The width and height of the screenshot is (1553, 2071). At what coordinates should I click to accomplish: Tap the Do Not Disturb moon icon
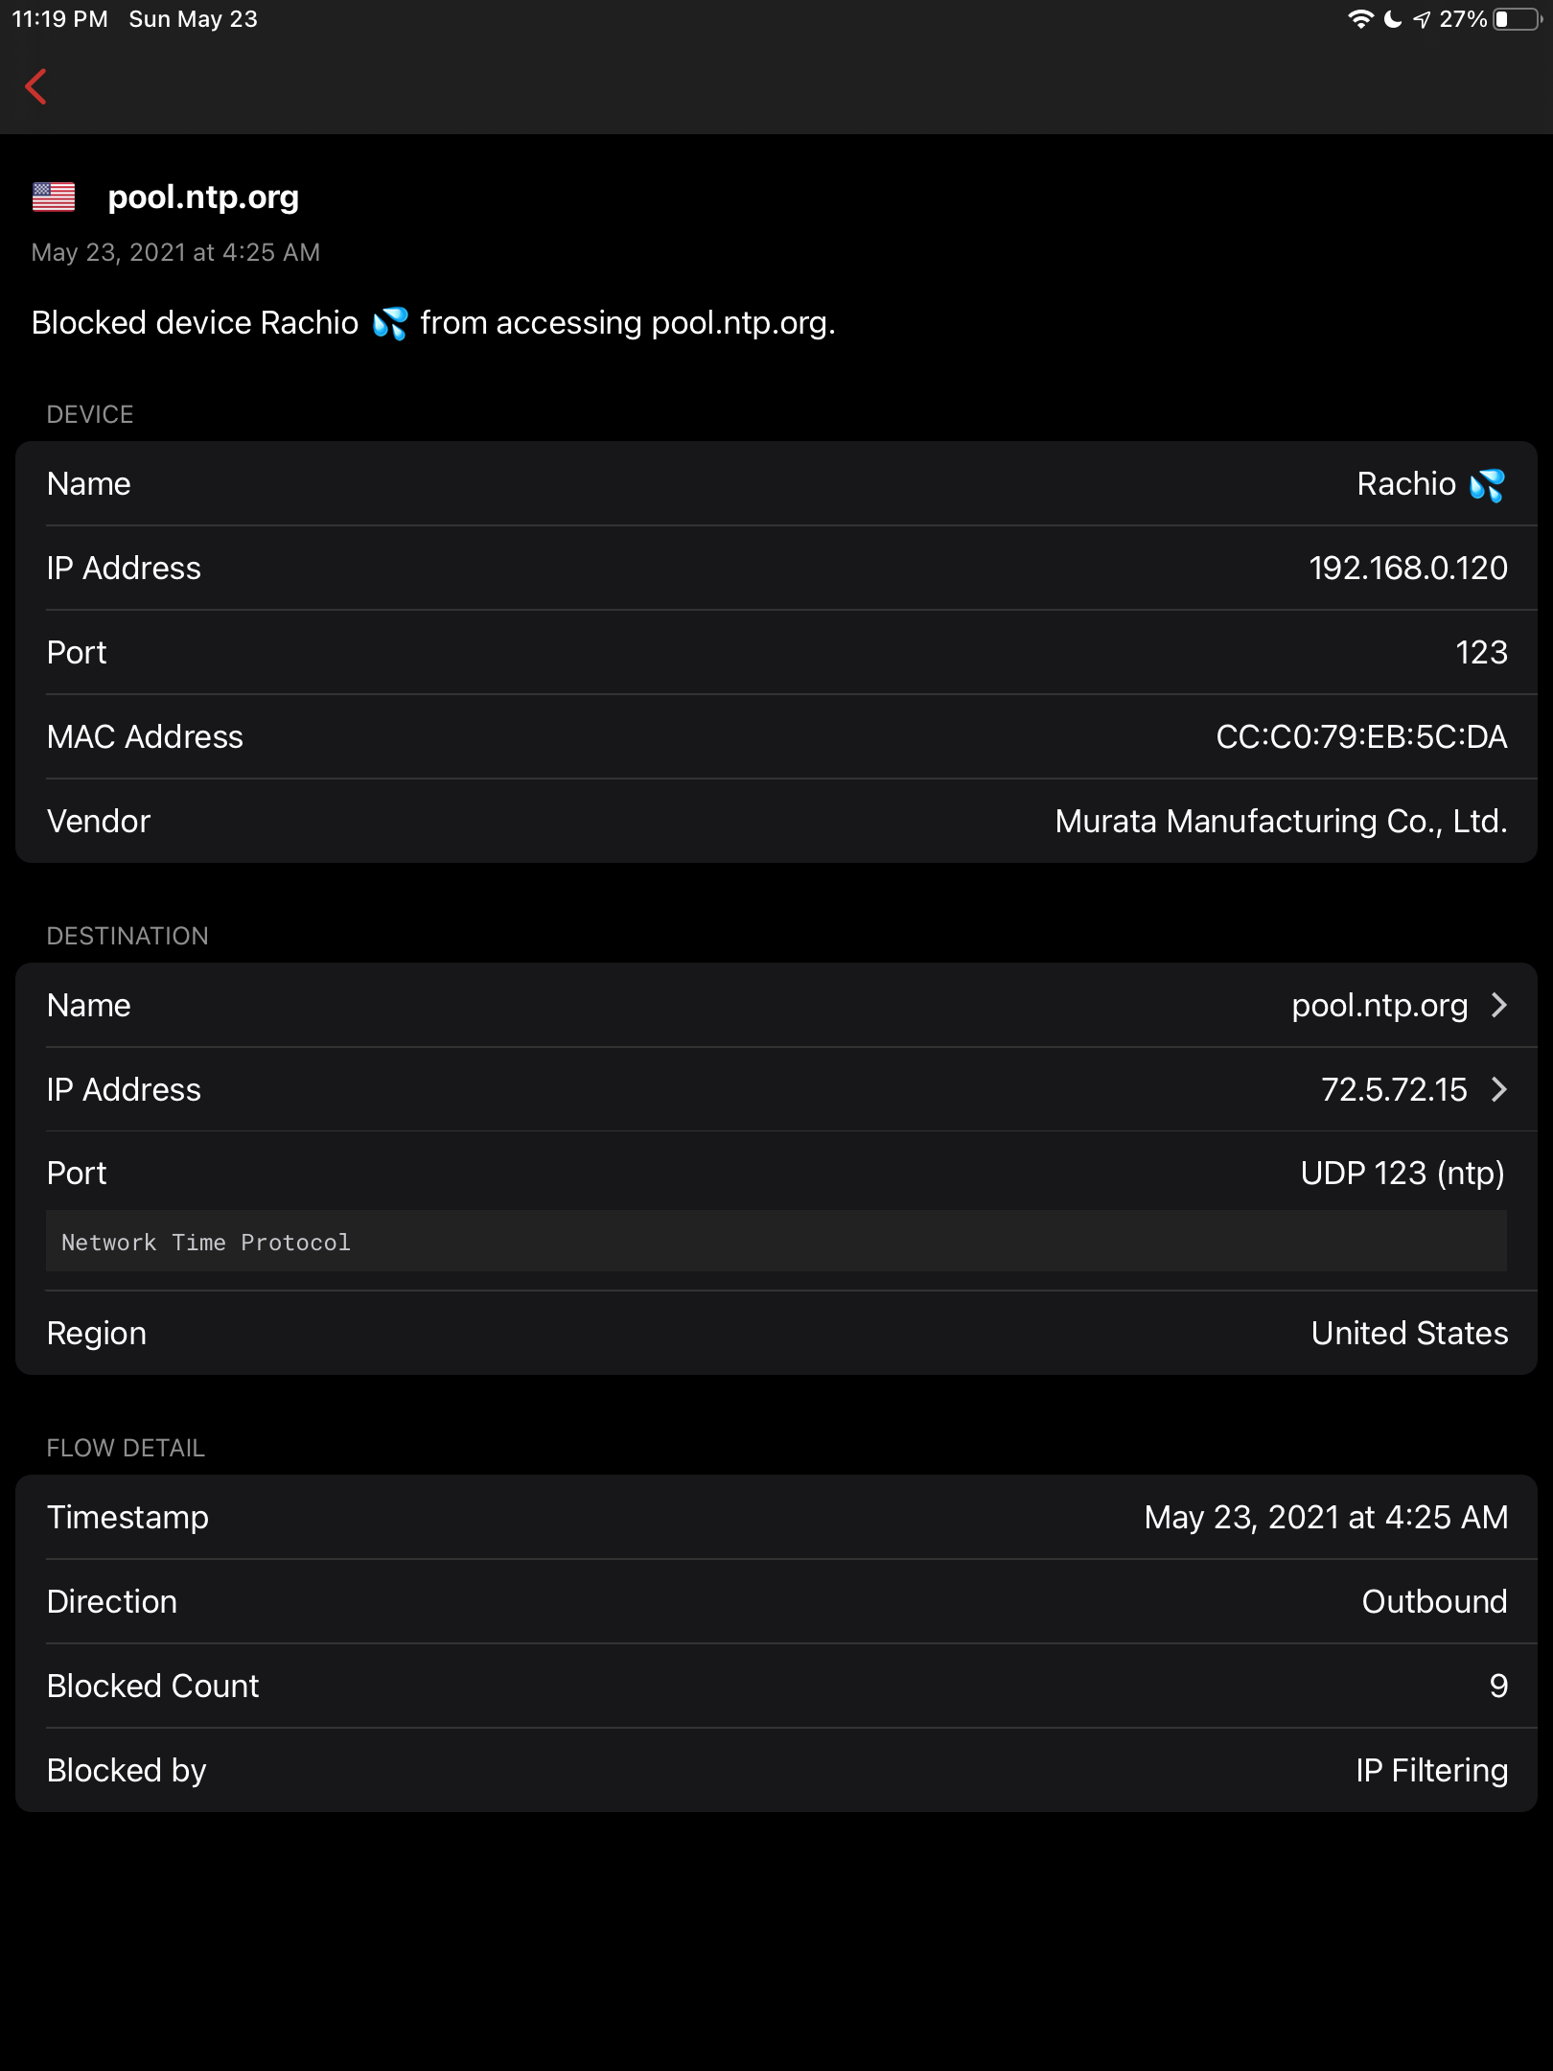tap(1393, 19)
